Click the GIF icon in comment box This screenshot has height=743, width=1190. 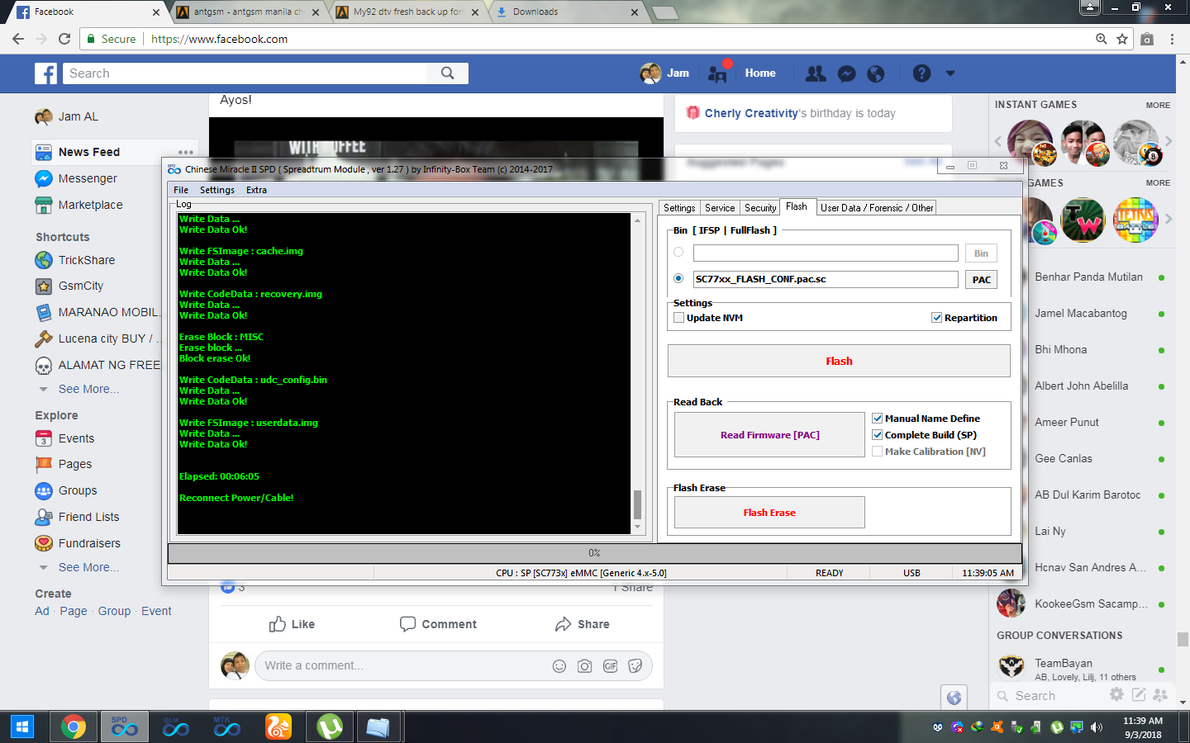tap(611, 666)
